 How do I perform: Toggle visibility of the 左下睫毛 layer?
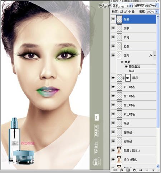(x=113, y=96)
